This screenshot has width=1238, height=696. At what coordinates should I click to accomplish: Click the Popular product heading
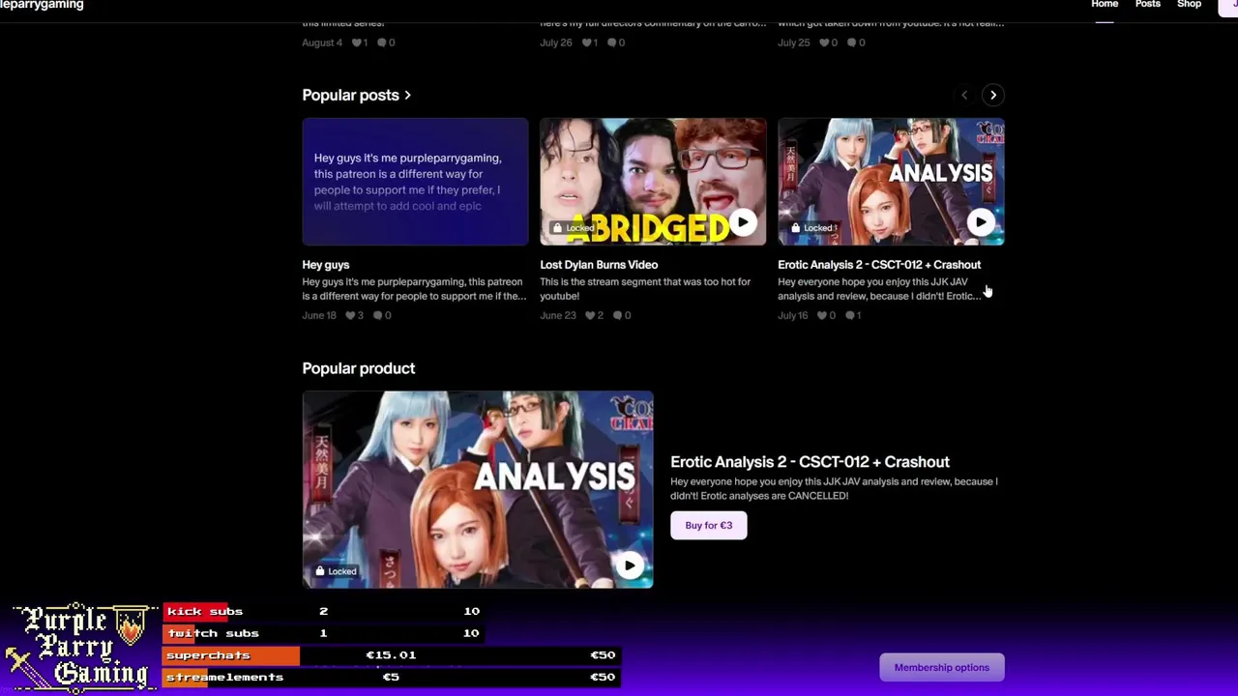pos(358,368)
